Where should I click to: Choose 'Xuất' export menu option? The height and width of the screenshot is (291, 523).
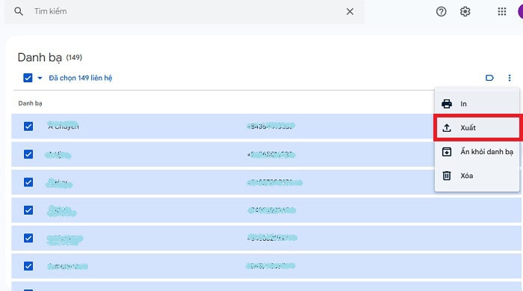(477, 128)
